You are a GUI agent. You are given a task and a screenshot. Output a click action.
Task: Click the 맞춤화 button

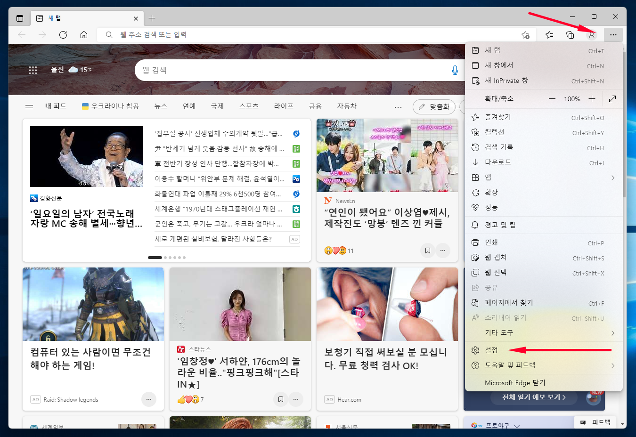pyautogui.click(x=434, y=107)
